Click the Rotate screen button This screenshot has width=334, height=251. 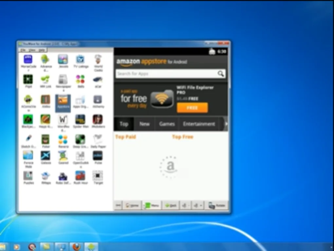tap(217, 205)
